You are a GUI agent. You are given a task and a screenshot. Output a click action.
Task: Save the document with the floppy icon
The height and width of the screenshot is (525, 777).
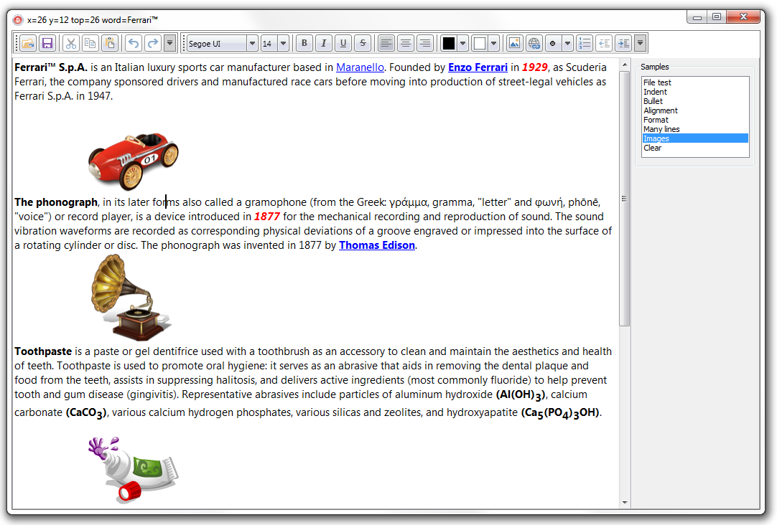click(47, 44)
